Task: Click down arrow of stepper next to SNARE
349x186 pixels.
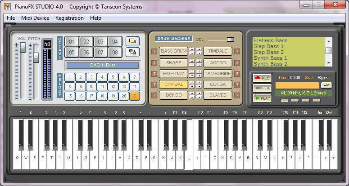Action: 192,65
